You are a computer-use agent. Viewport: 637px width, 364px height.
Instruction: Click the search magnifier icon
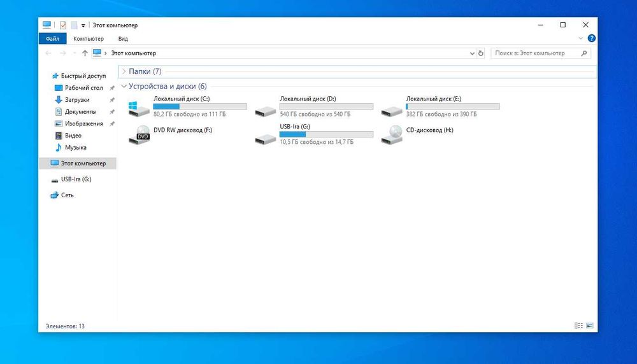(583, 53)
